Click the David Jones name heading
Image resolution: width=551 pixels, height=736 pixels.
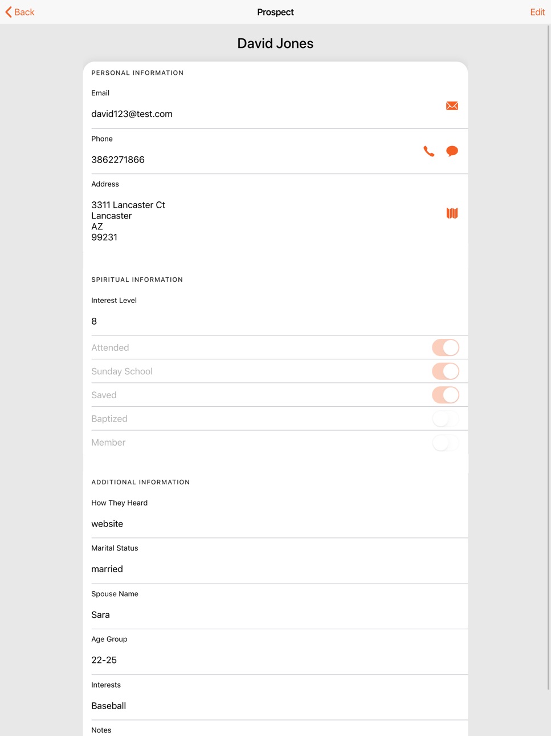pyautogui.click(x=275, y=43)
